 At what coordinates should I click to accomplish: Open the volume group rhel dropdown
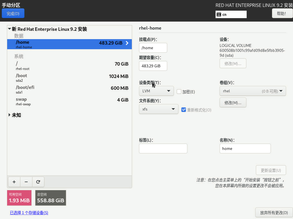[252, 91]
